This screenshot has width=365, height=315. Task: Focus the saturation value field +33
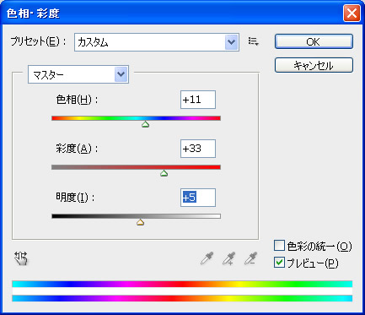pyautogui.click(x=198, y=149)
